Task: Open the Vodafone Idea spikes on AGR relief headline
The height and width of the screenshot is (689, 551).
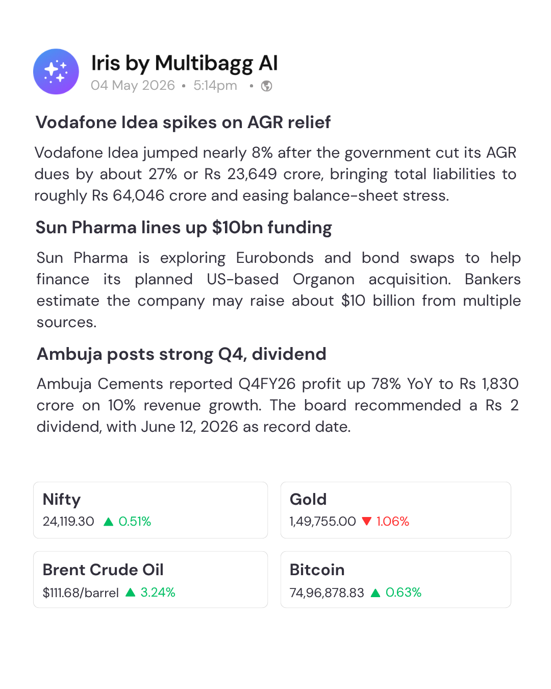Action: point(183,122)
